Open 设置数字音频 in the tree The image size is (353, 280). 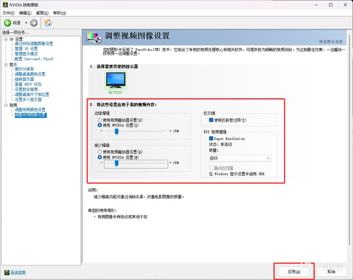pos(26,89)
